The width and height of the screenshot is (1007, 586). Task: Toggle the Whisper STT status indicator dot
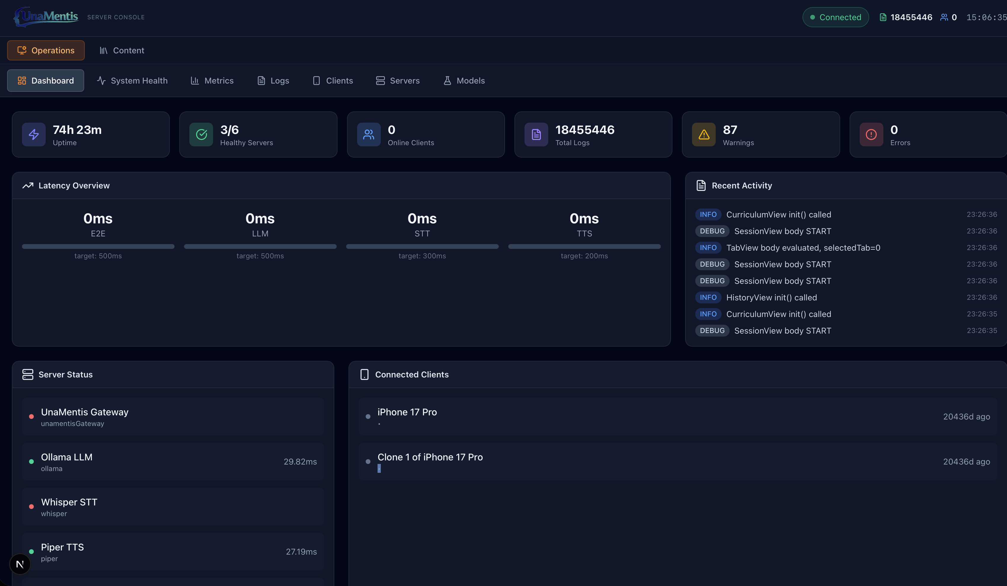tap(31, 507)
